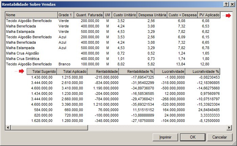This screenshot has width=237, height=146.
Task: Close the Rentabilidade Sobre Vendas dialog
Action: [232, 4]
